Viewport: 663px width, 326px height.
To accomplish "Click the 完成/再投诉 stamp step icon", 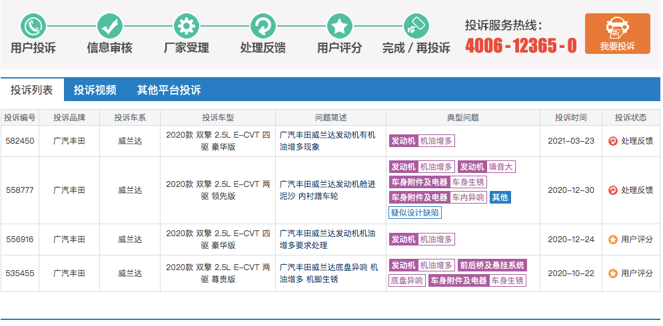I will [x=416, y=26].
